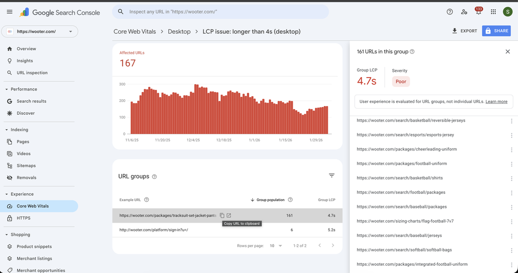Open the main hamburger menu
The height and width of the screenshot is (273, 518).
pyautogui.click(x=9, y=12)
